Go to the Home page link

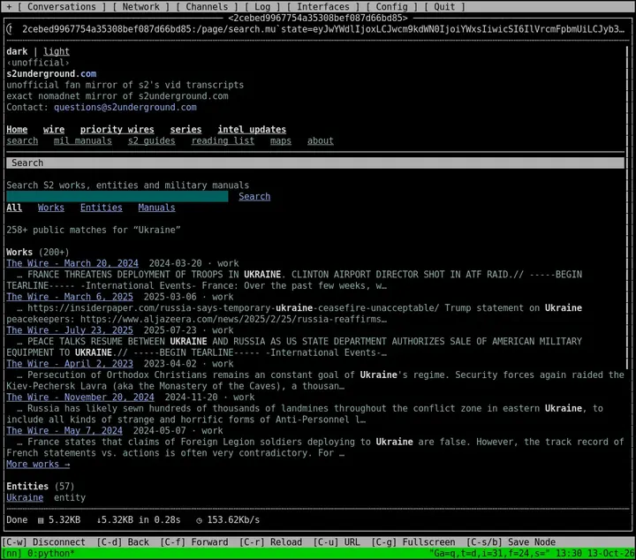tap(17, 129)
